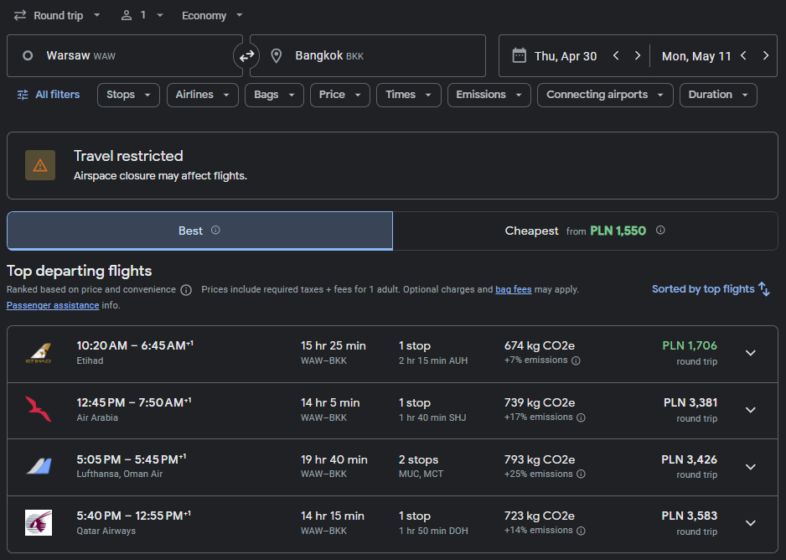The height and width of the screenshot is (560, 786).
Task: Click the sort arrows icon
Action: point(764,288)
